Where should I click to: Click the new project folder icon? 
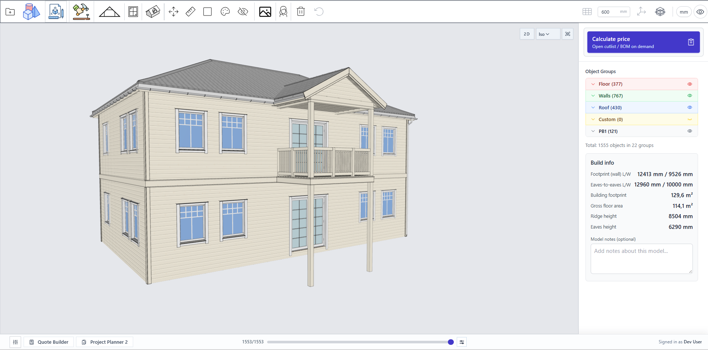[x=10, y=12]
